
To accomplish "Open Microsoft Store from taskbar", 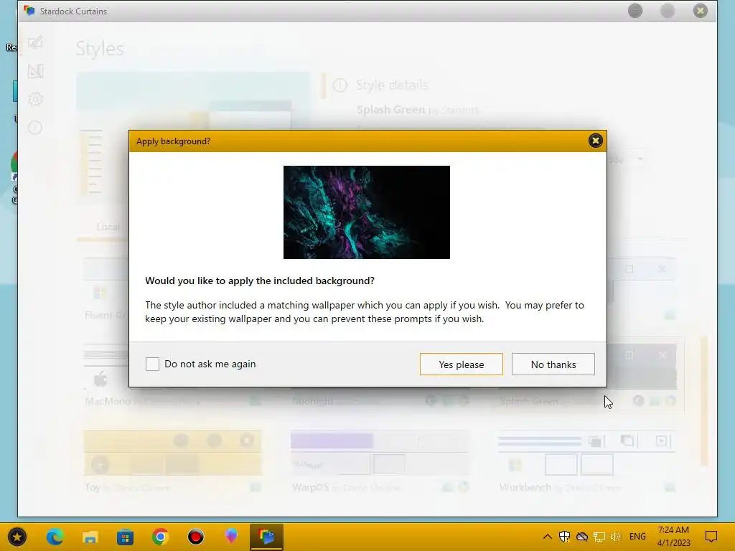I will 125,537.
